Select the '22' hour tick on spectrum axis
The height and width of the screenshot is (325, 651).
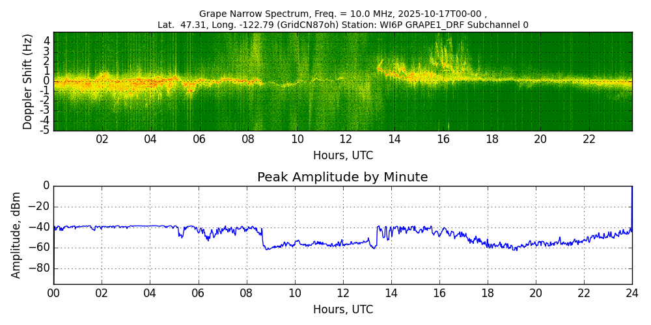coord(589,140)
